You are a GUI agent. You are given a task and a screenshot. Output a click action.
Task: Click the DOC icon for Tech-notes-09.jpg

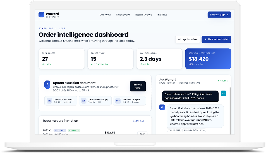[x=84, y=101]
